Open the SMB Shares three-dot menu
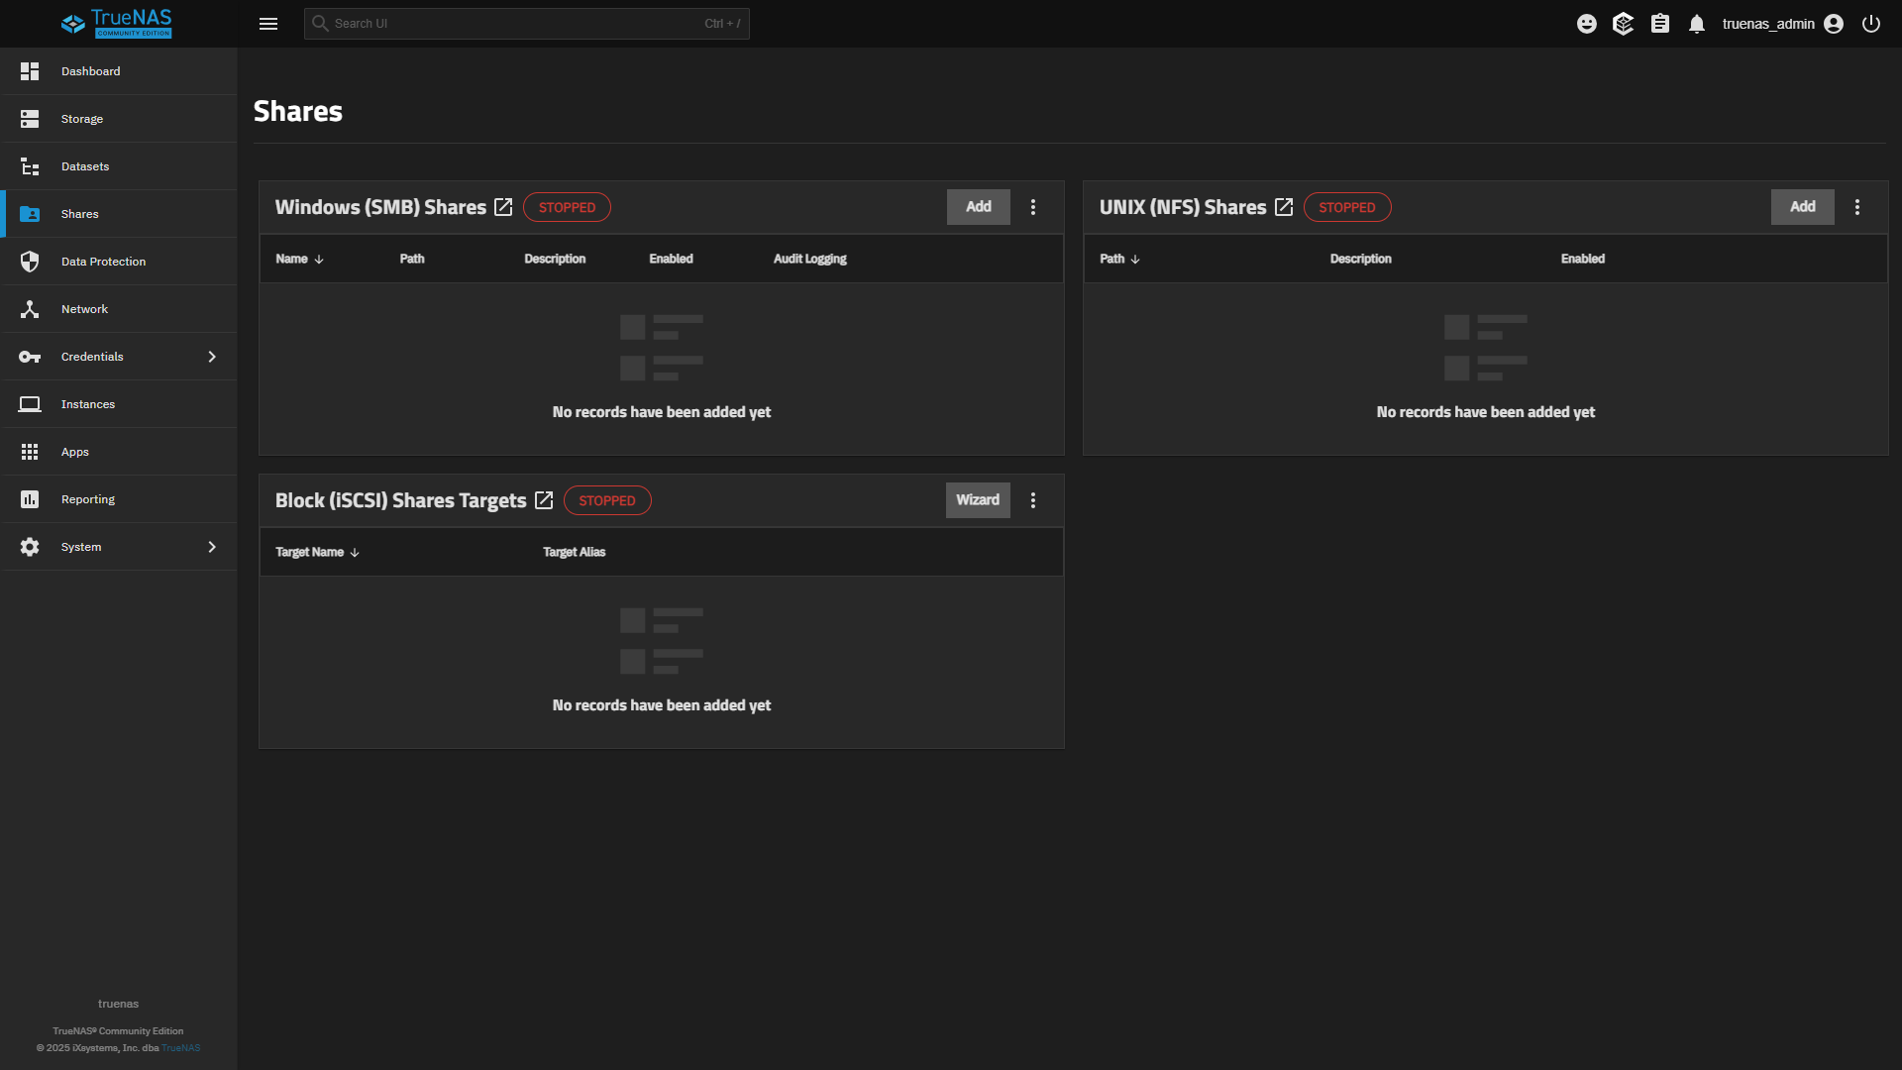Image resolution: width=1902 pixels, height=1070 pixels. pos(1033,207)
